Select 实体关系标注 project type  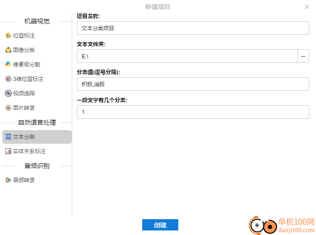pos(37,151)
